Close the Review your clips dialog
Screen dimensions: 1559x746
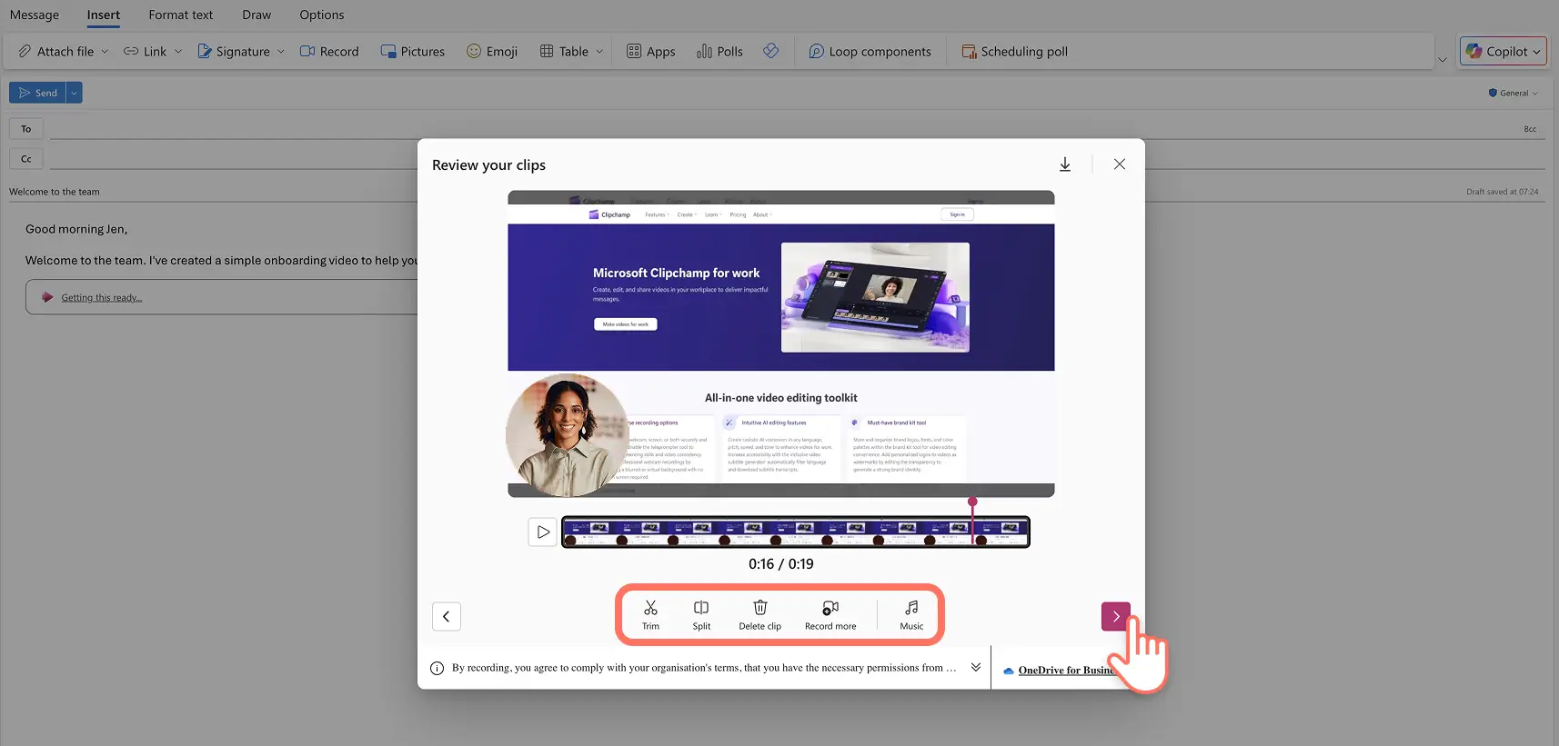[x=1120, y=164]
